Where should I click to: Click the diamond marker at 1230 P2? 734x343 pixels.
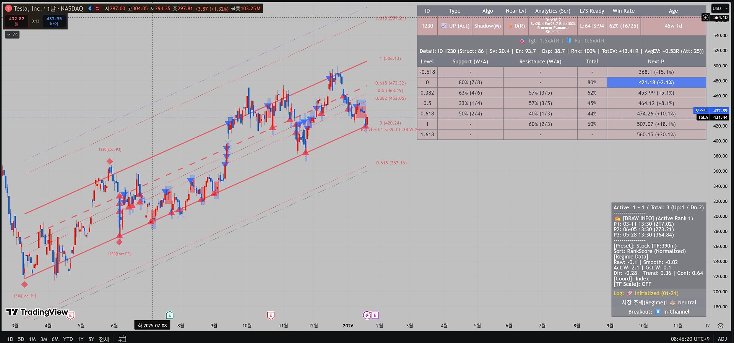click(119, 242)
